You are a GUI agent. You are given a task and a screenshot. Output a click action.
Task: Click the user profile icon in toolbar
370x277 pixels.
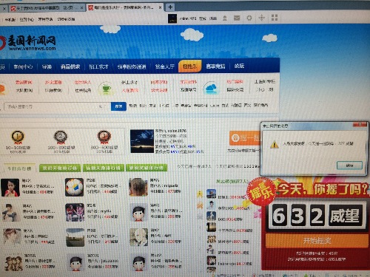pyautogui.click(x=225, y=18)
